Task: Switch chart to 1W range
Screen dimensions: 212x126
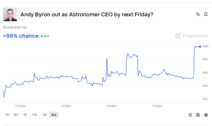Action: [x=34, y=115]
